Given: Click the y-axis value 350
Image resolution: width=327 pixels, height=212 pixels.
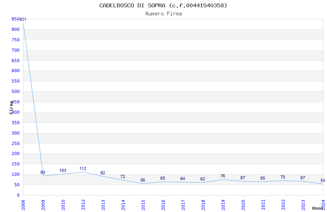Looking at the screenshot, I should (x=16, y=123).
